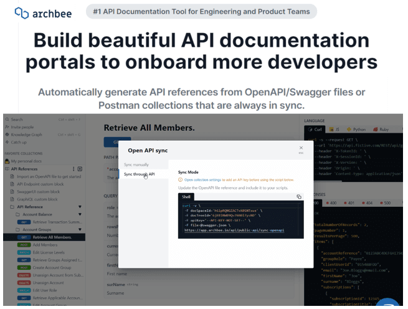
Task: Open the Knowledge Graph
Action: [x=26, y=135]
